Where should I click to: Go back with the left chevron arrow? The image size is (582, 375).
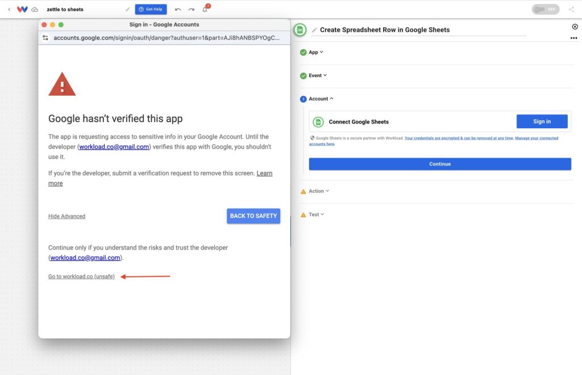9,9
